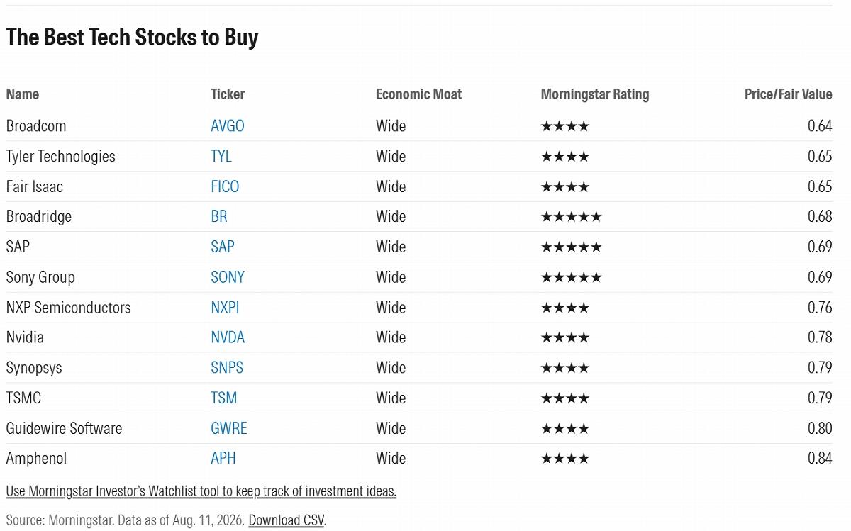Click the Economic Moat column header

tap(418, 94)
